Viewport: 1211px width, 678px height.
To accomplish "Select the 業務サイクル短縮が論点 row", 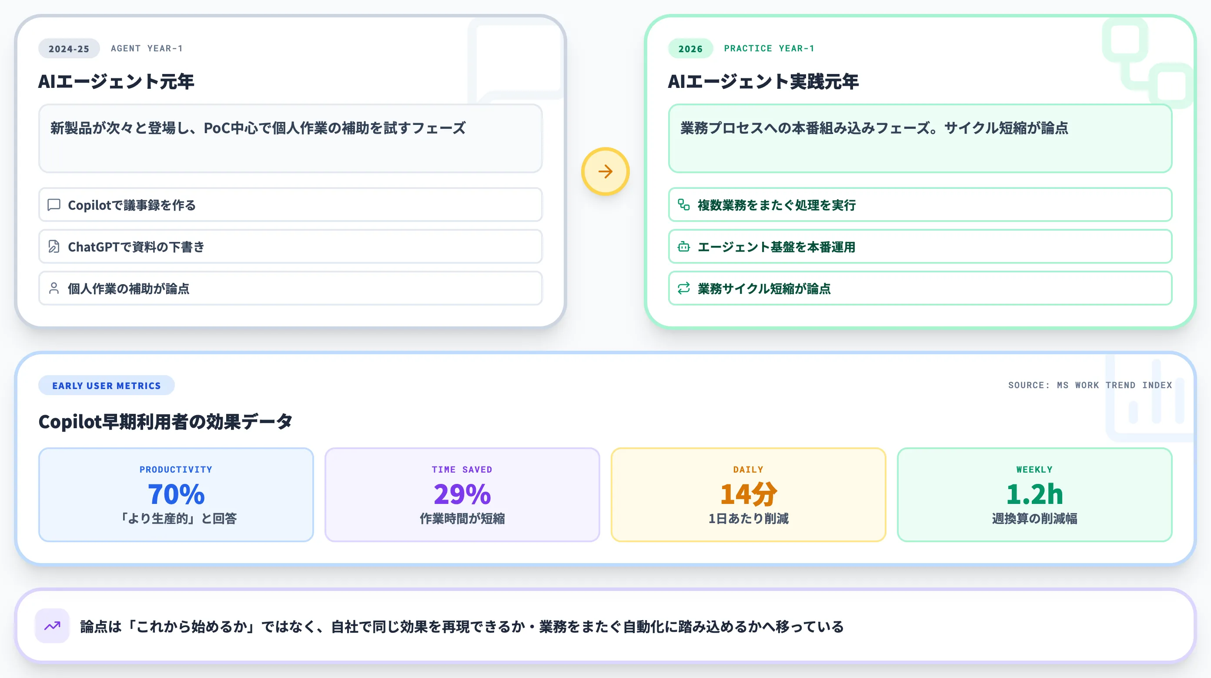I will (920, 288).
